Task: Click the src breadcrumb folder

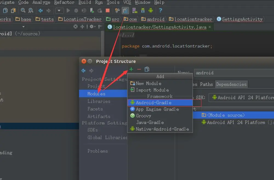Action: [113, 19]
